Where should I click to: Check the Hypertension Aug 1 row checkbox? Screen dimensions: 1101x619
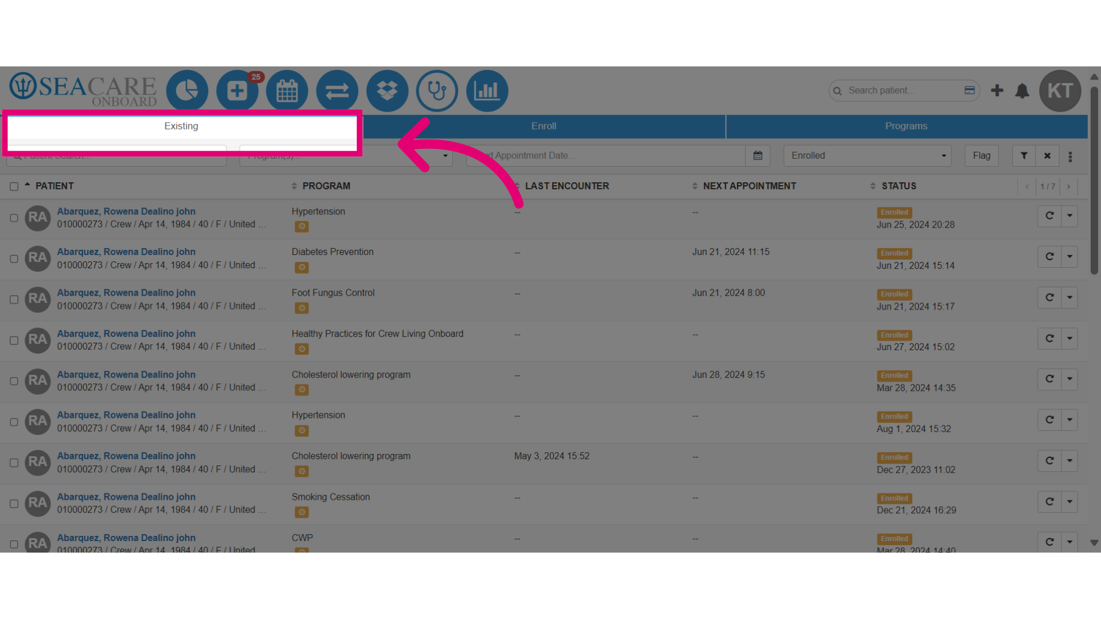(14, 422)
